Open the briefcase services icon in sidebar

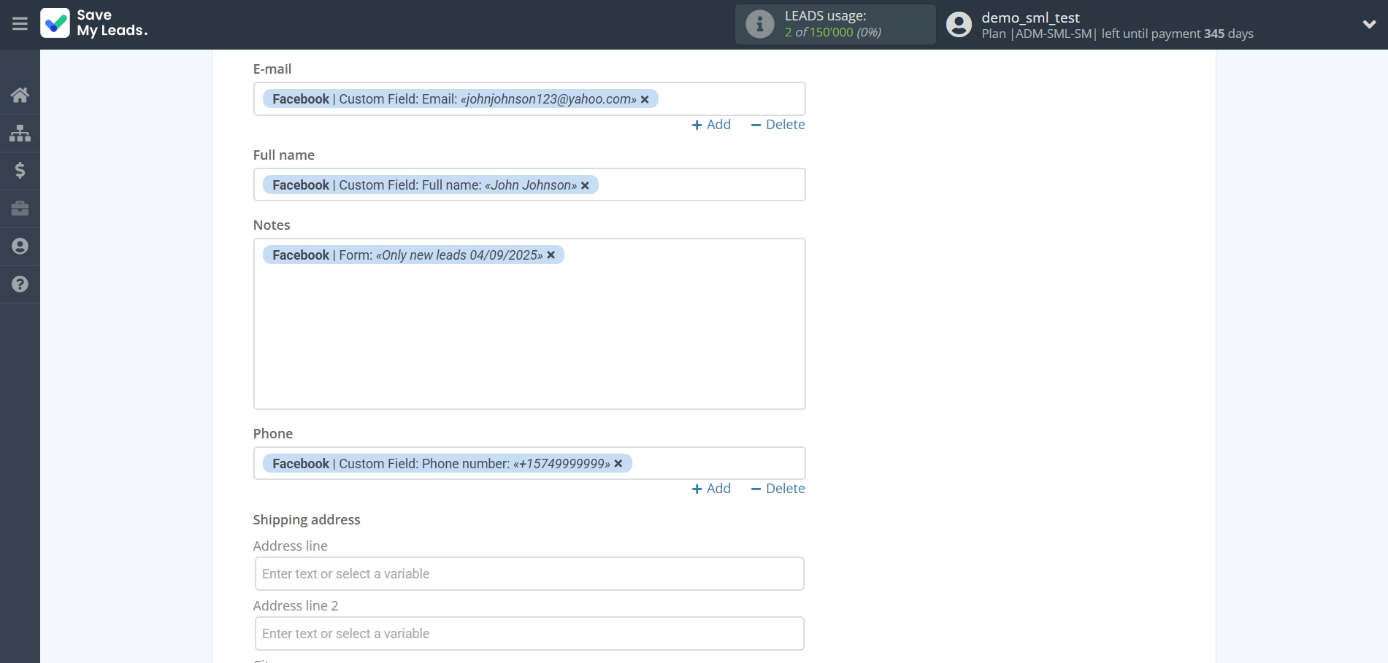click(x=20, y=209)
